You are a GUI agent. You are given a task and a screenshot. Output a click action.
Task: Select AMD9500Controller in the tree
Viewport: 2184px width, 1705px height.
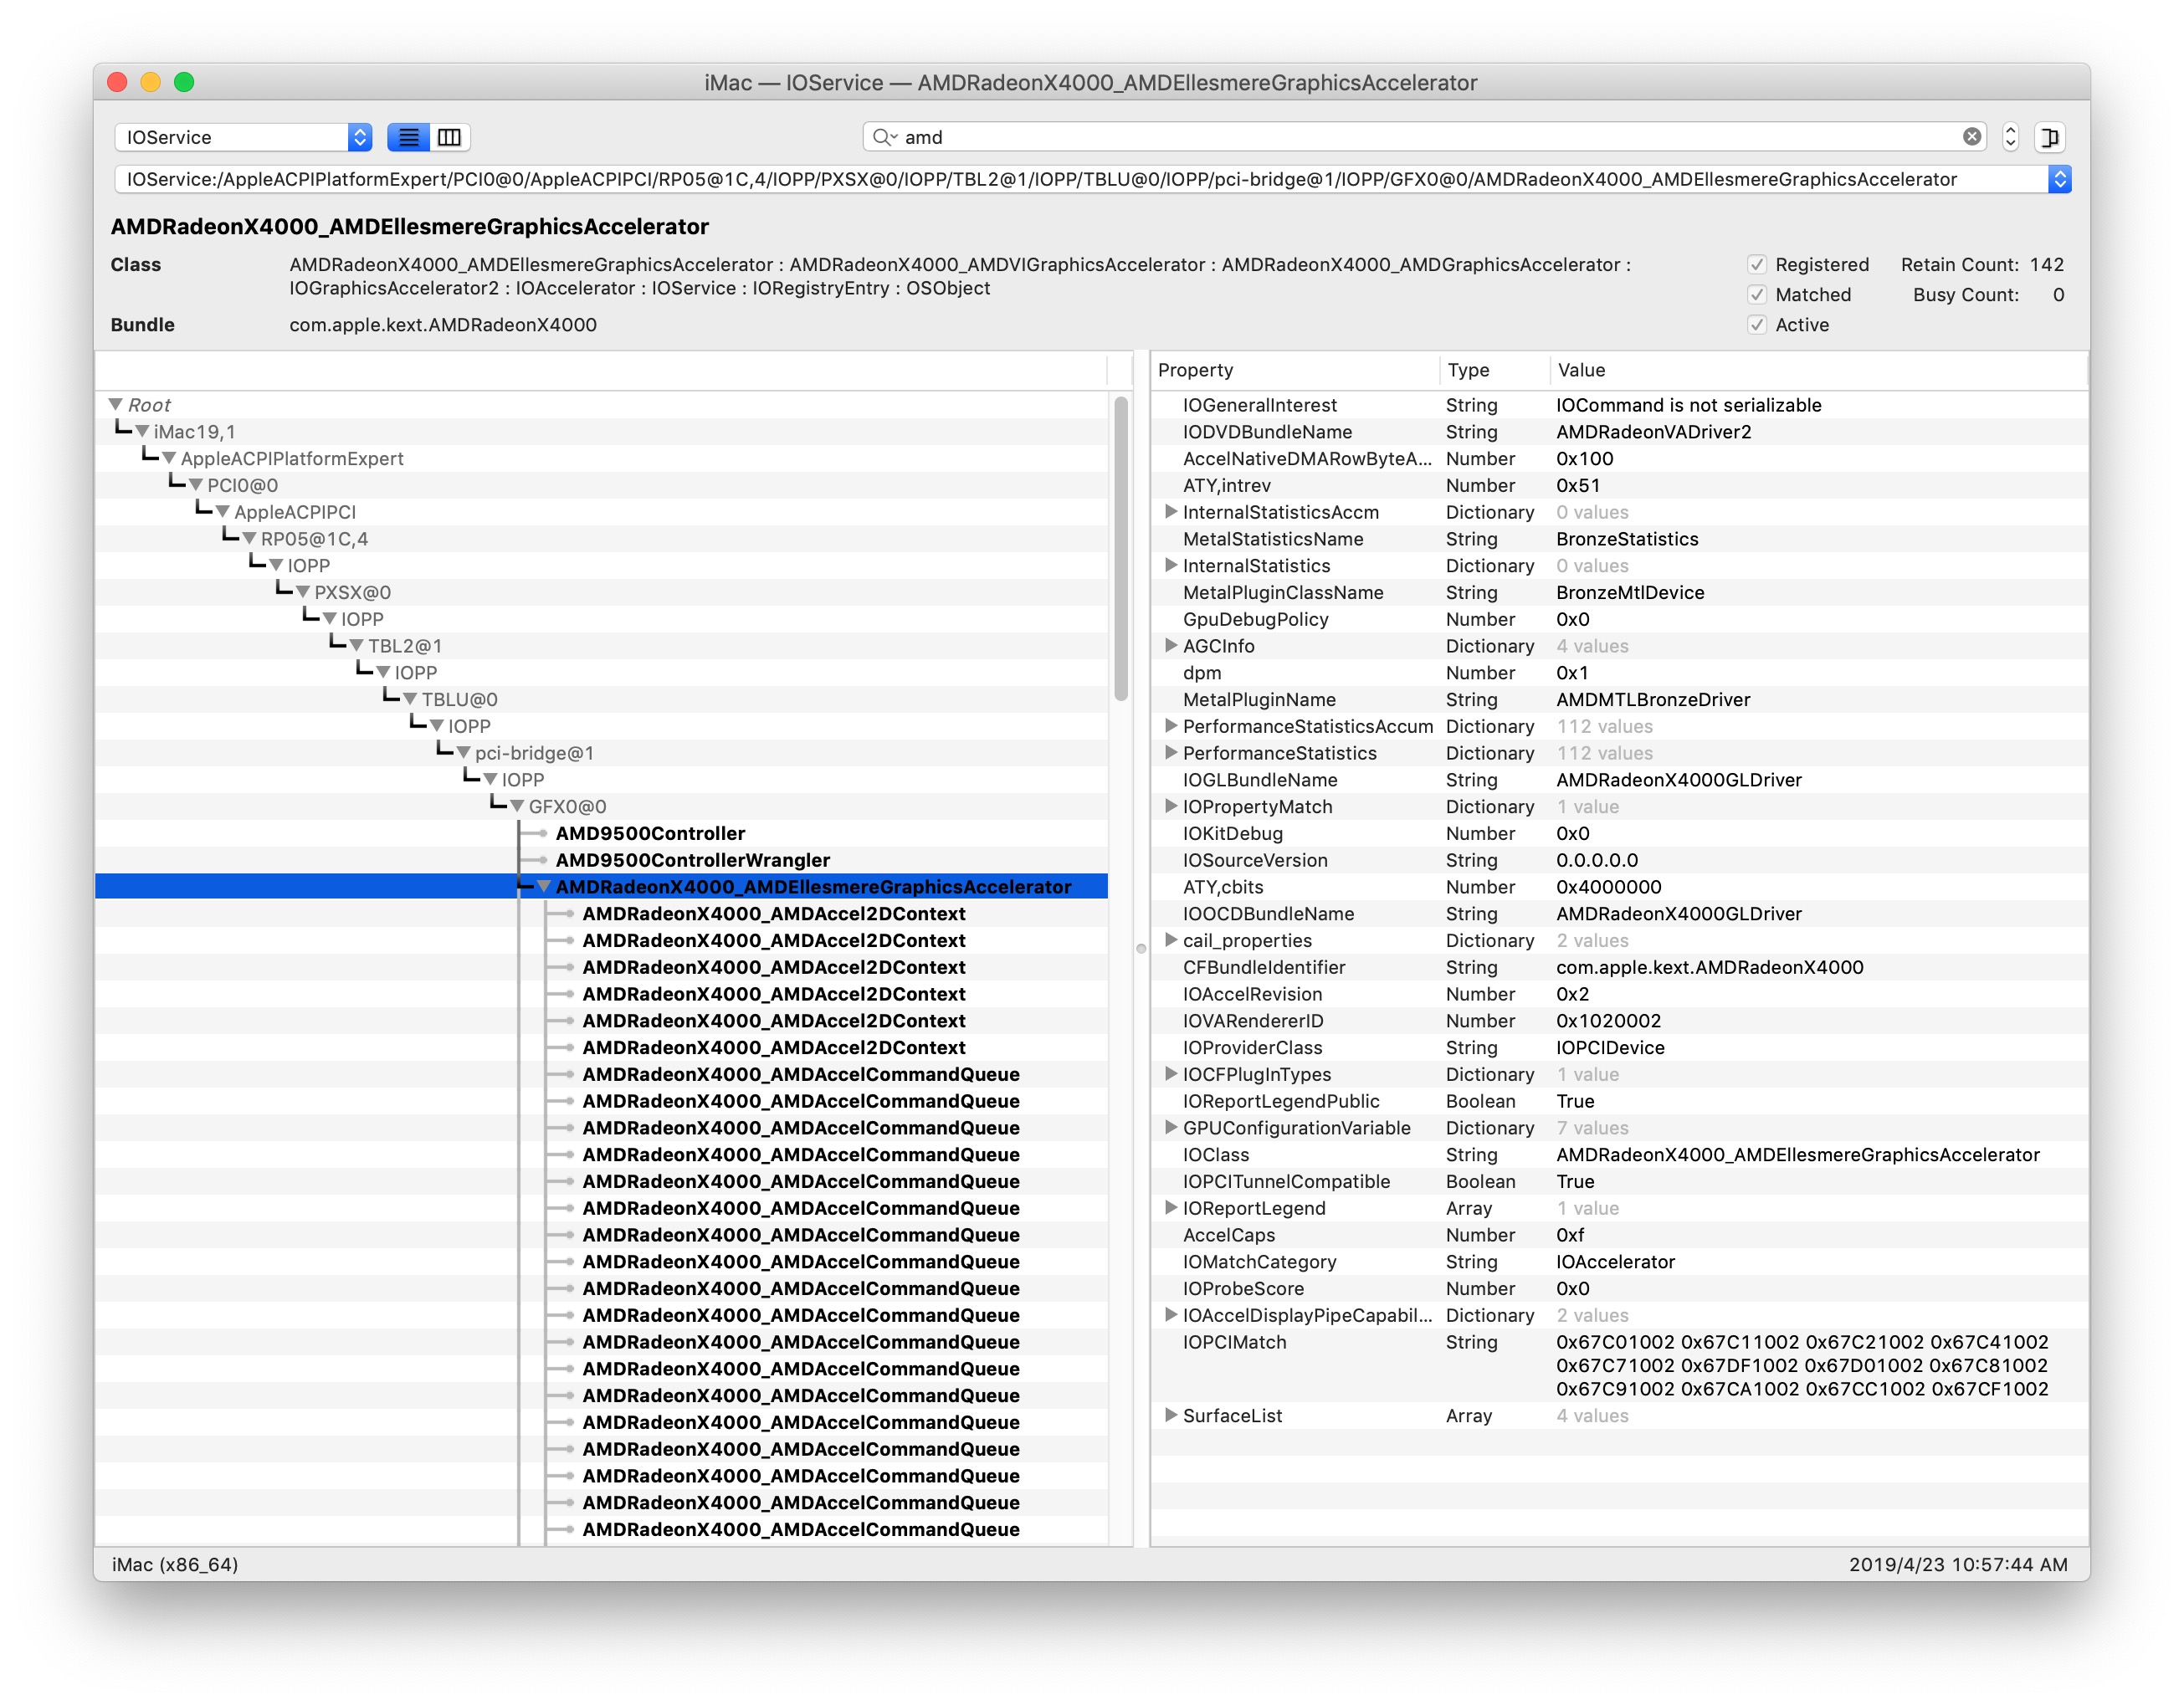650,834
